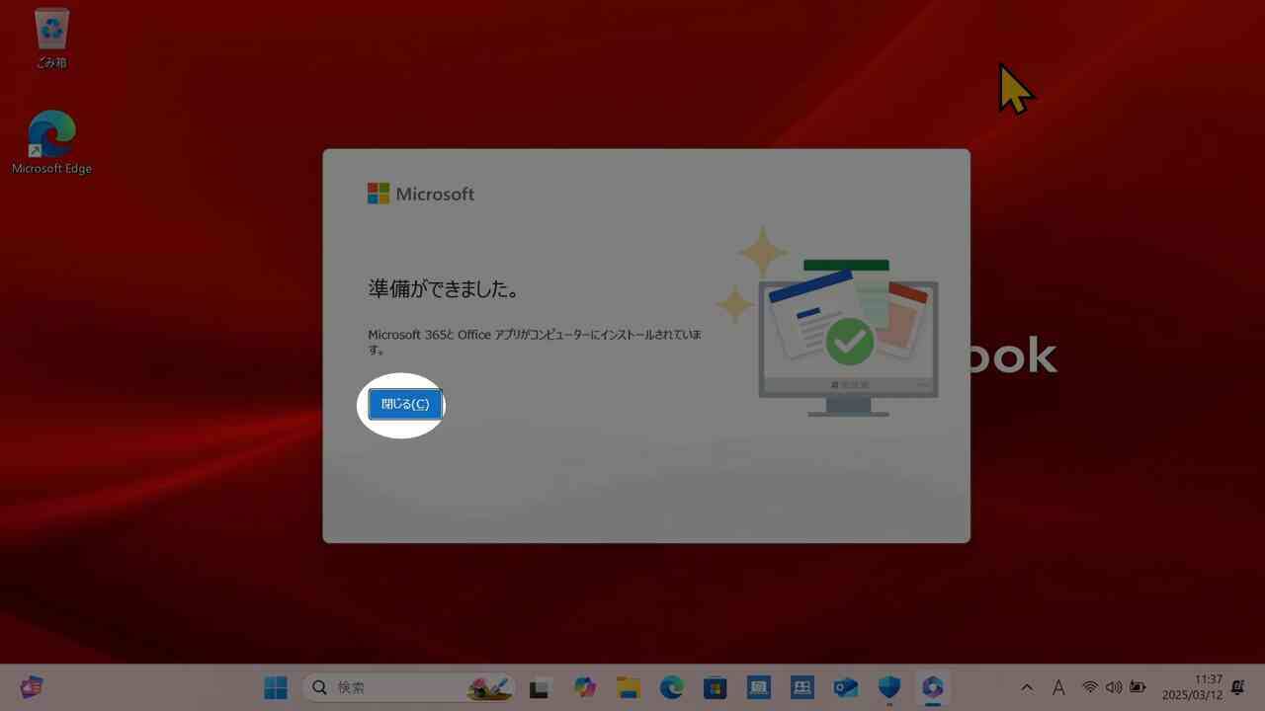Launch Microsoft Edge from the taskbar

(672, 687)
